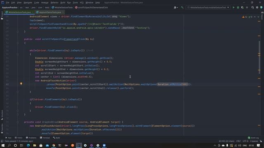Open the Refactor menu
Image resolution: width=264 pixels, height=148 pixels.
tap(54, 3)
